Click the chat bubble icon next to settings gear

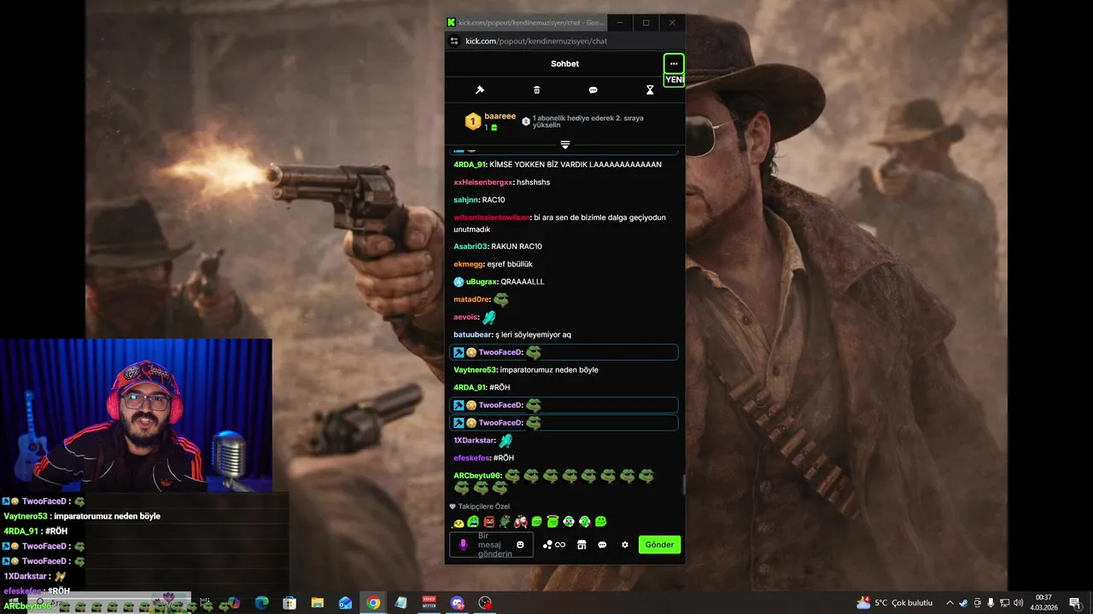click(602, 545)
